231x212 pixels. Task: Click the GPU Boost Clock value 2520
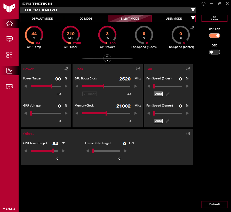pyautogui.click(x=125, y=79)
